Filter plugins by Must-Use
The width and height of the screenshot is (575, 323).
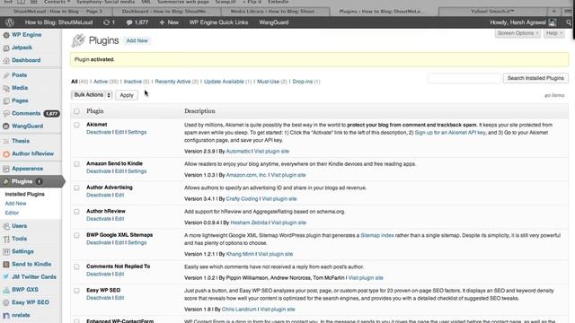[x=268, y=82]
